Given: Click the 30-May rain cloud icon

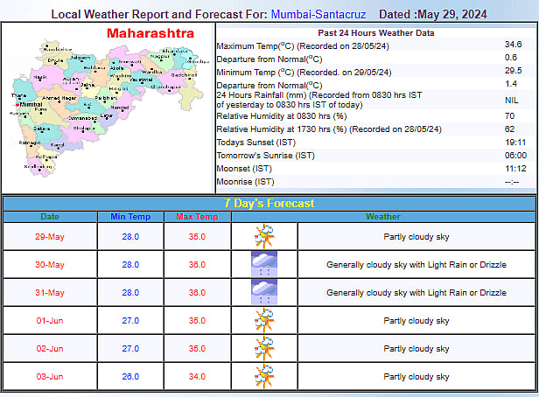Looking at the screenshot, I should [x=263, y=265].
